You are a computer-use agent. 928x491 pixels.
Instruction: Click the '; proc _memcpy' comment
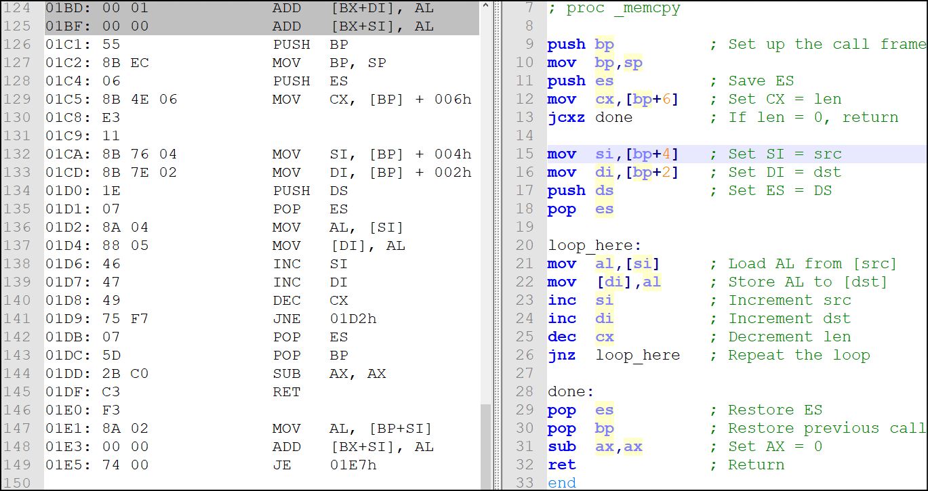[x=613, y=9]
